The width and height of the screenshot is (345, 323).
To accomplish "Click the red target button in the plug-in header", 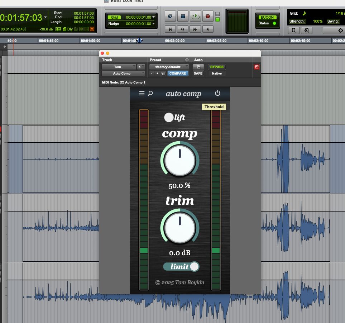I will [257, 67].
